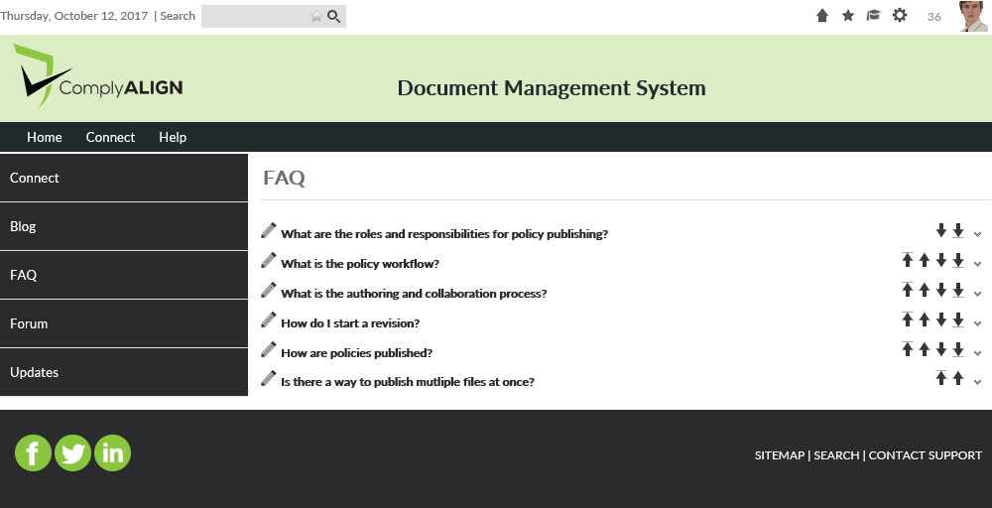Move 'start a revision' question to bottom
The width and height of the screenshot is (992, 508).
958,319
